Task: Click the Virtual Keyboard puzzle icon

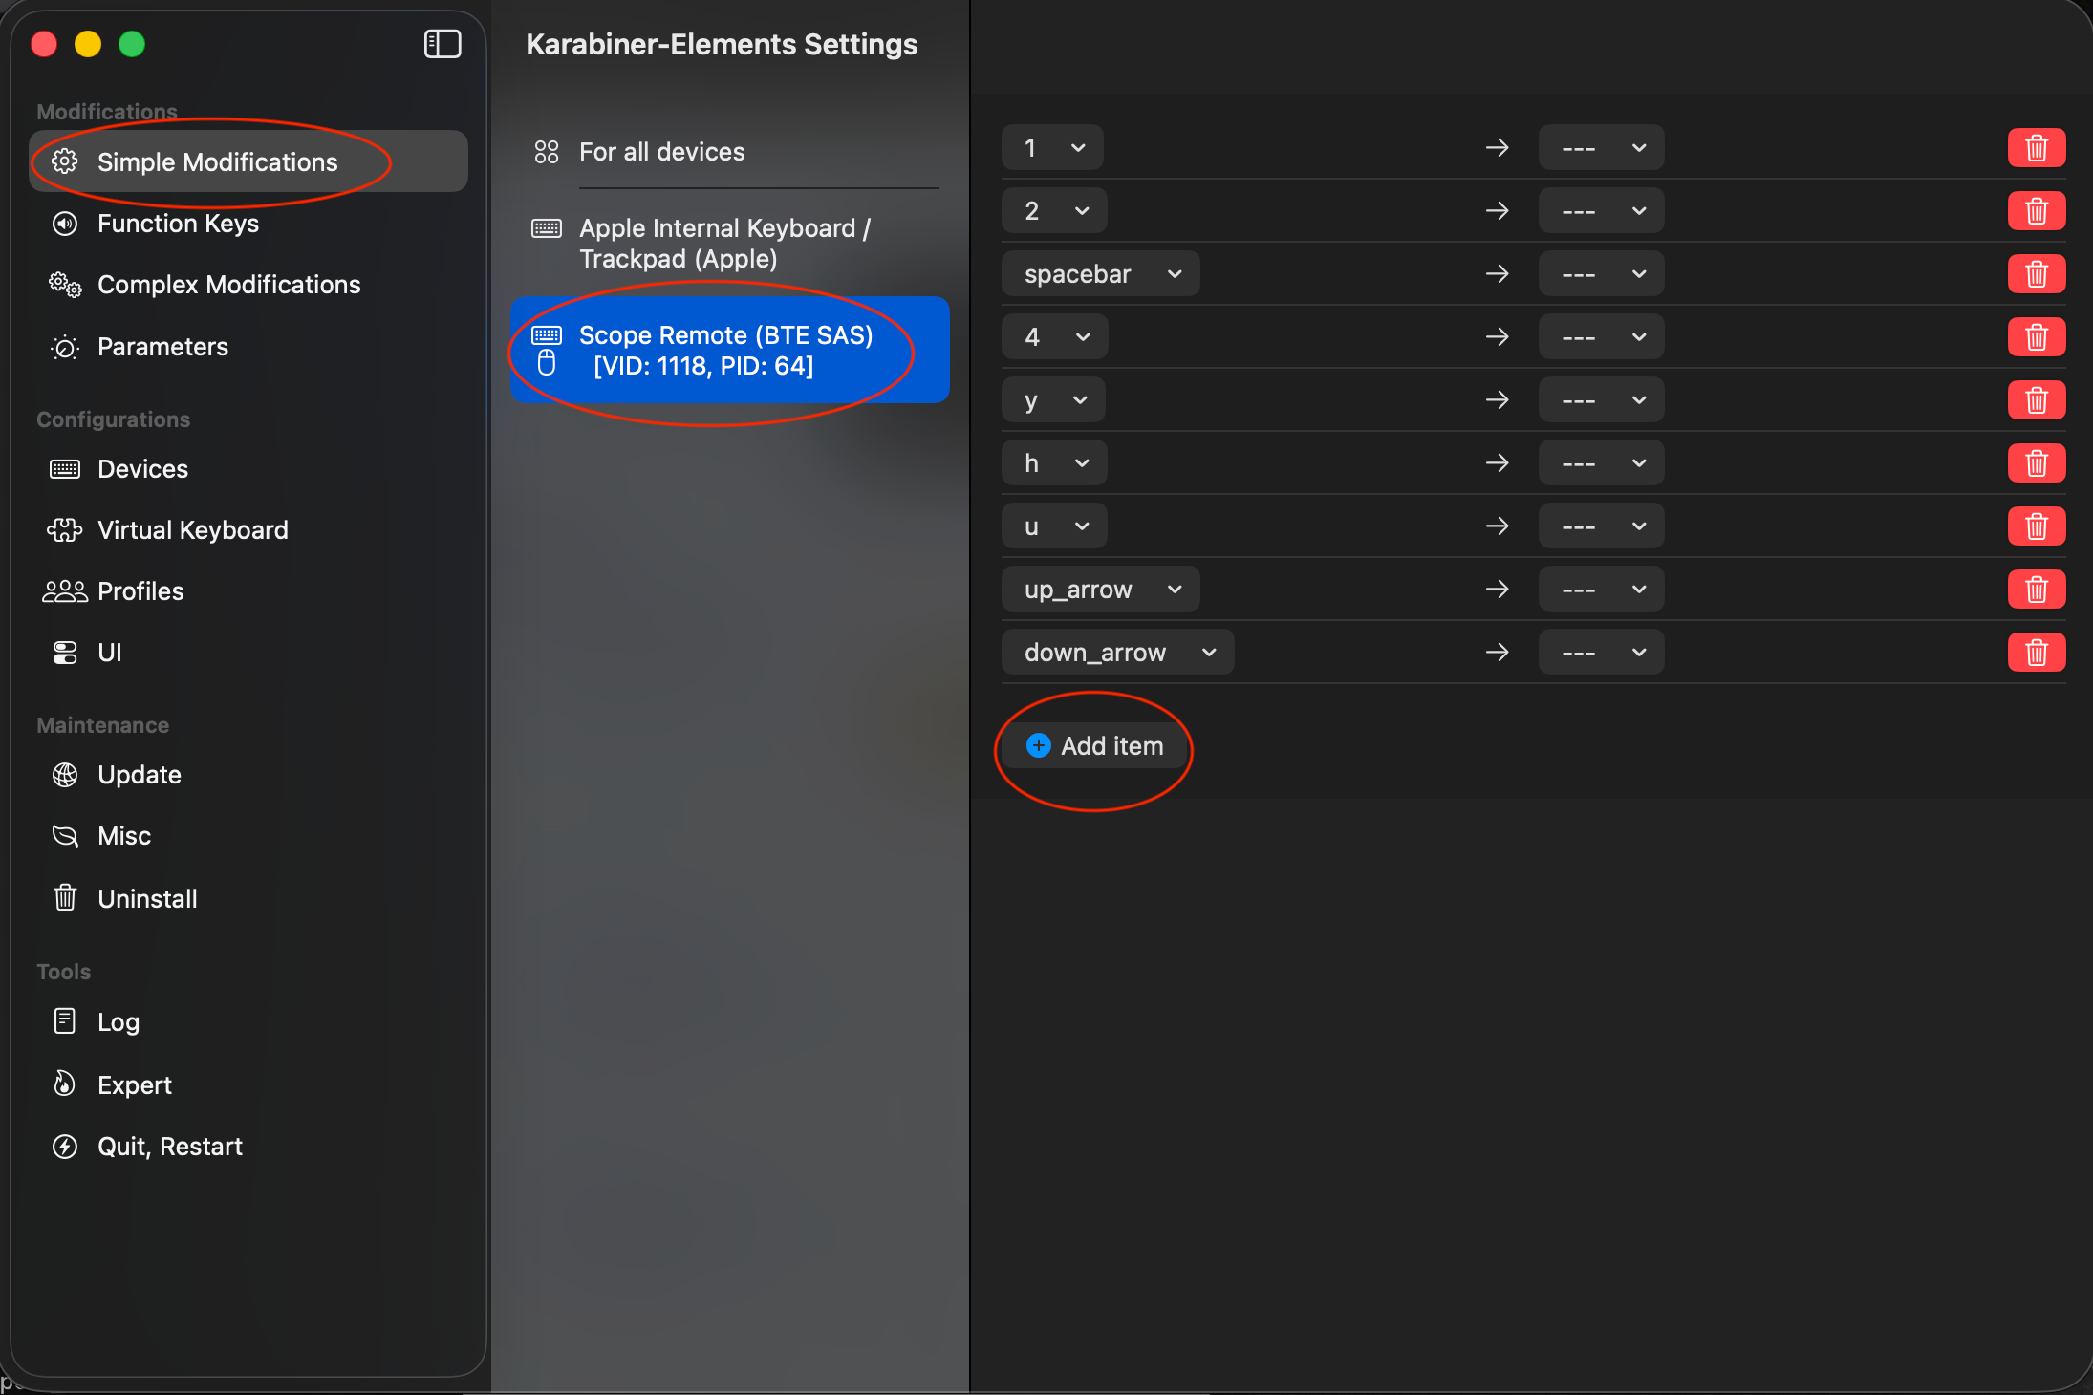Action: point(65,530)
